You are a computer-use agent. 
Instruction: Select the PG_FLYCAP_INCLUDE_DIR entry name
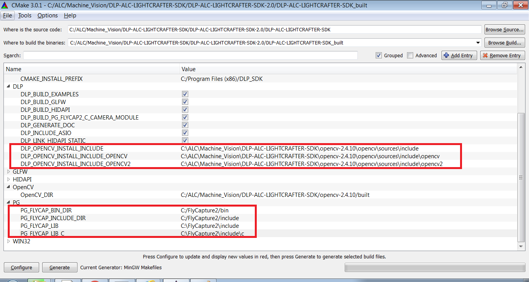53,218
